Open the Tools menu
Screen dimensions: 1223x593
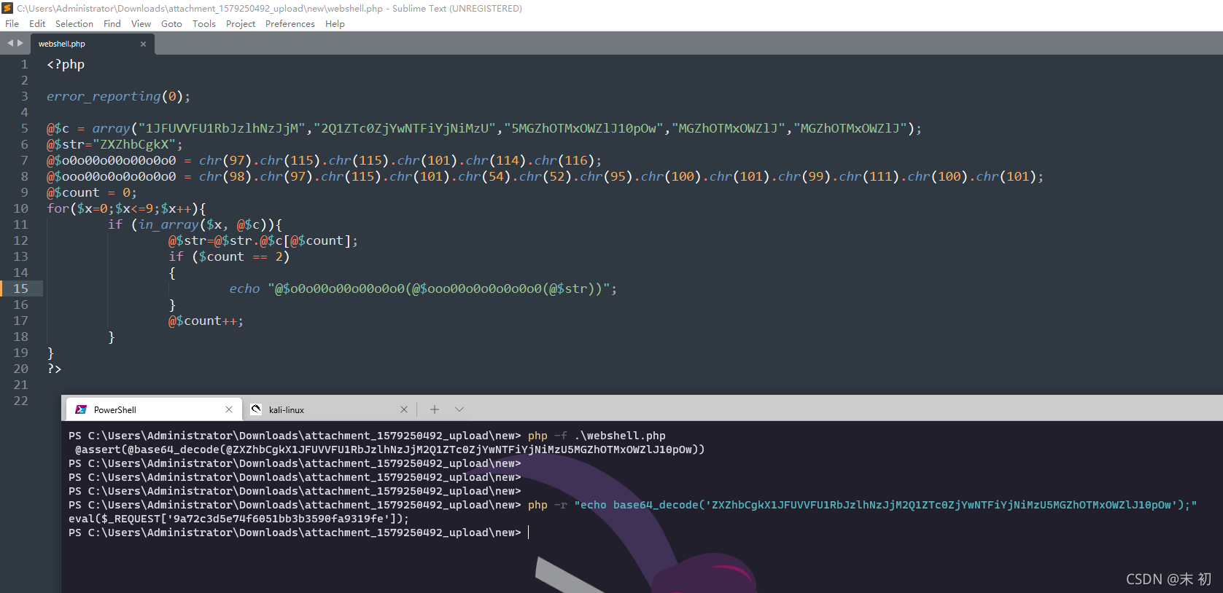(x=204, y=23)
